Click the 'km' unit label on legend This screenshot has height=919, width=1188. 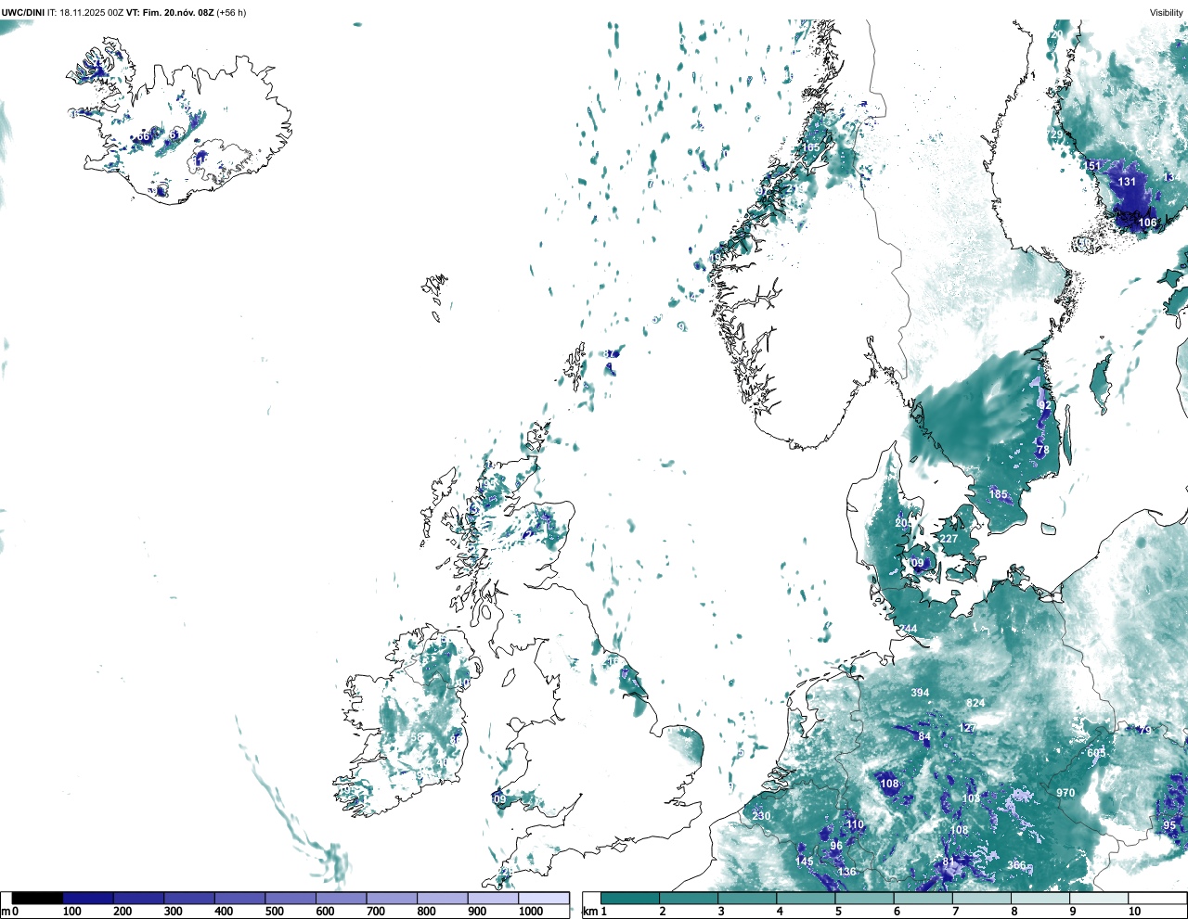pos(589,912)
